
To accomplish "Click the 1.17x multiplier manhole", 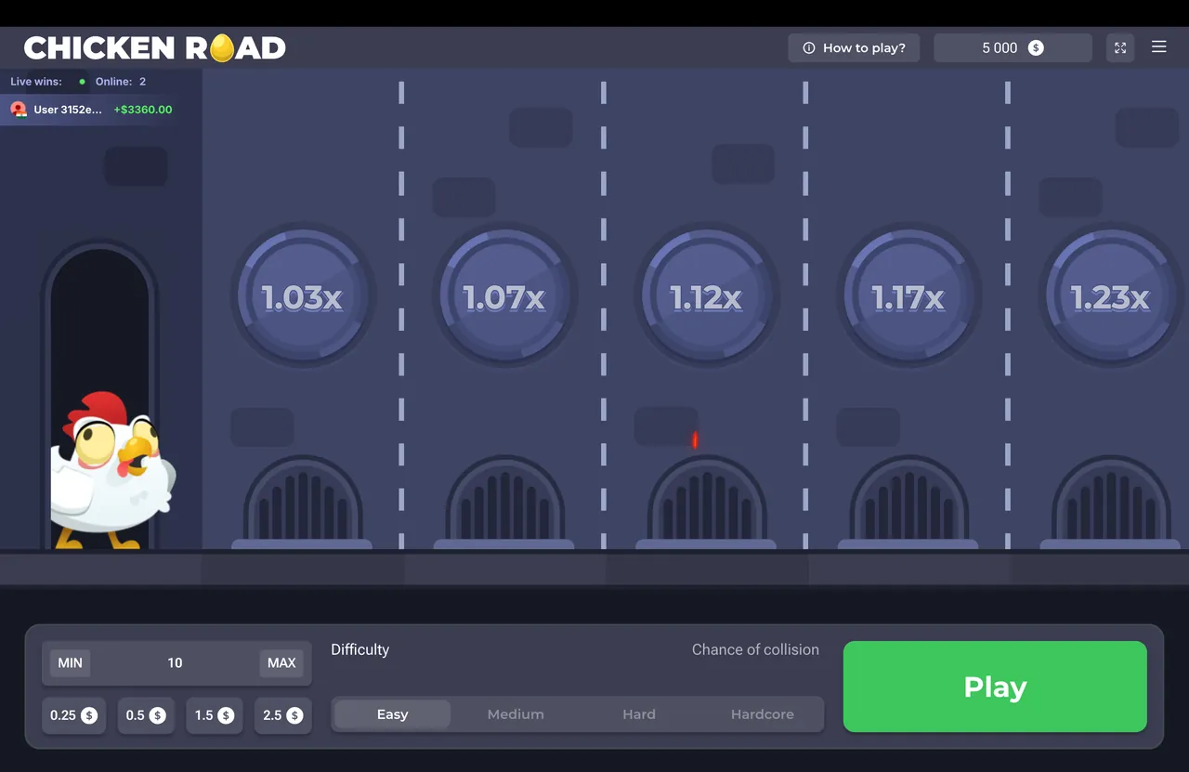I will click(x=908, y=296).
